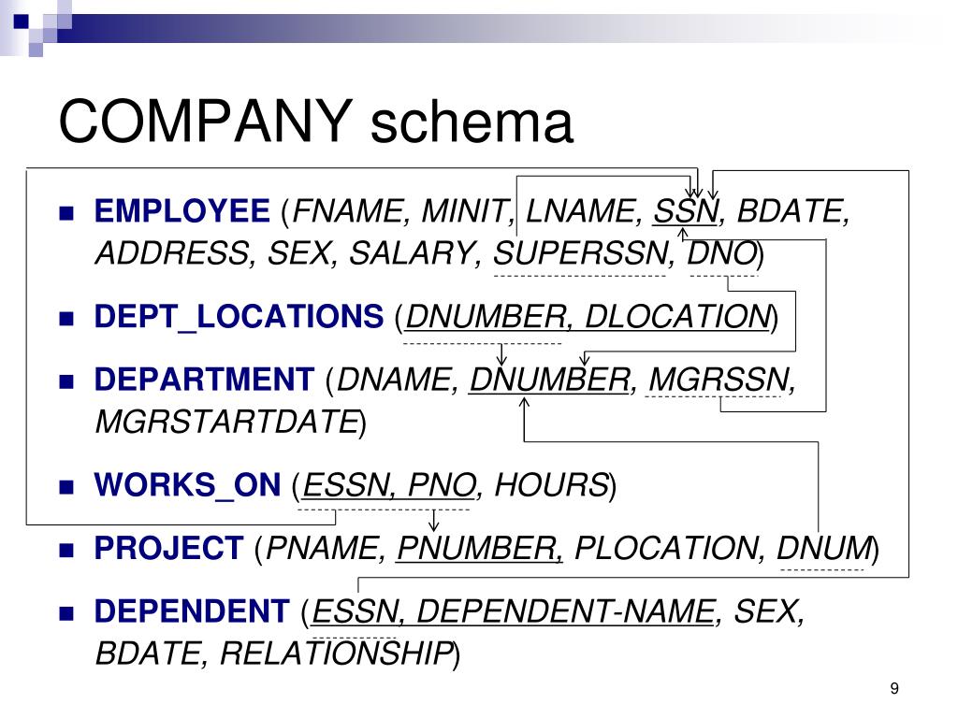
Task: Click the RELATIONSHIP attribute
Action: pos(336,653)
